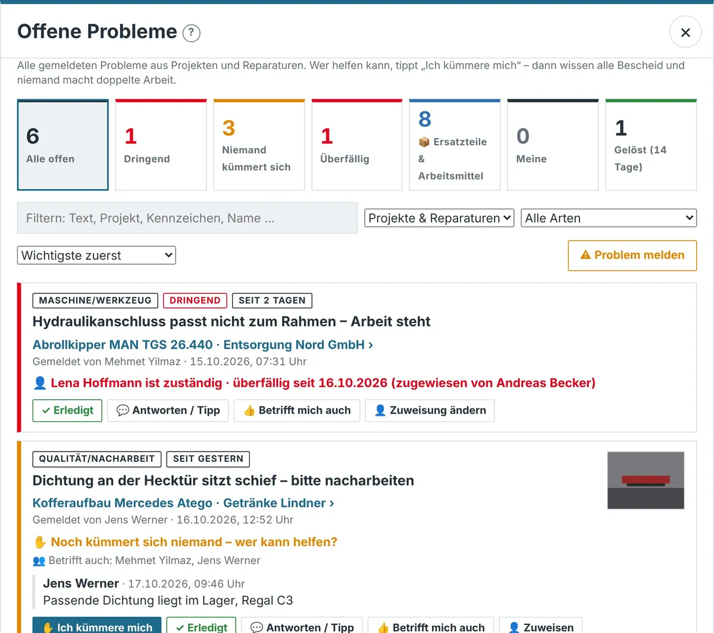This screenshot has height=633, width=714.
Task: View the 'Gelöst (14 Tage)' tile
Action: 651,145
